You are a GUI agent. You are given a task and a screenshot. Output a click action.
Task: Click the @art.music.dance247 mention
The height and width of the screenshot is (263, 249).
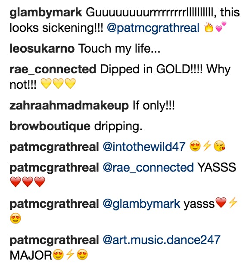162,240
